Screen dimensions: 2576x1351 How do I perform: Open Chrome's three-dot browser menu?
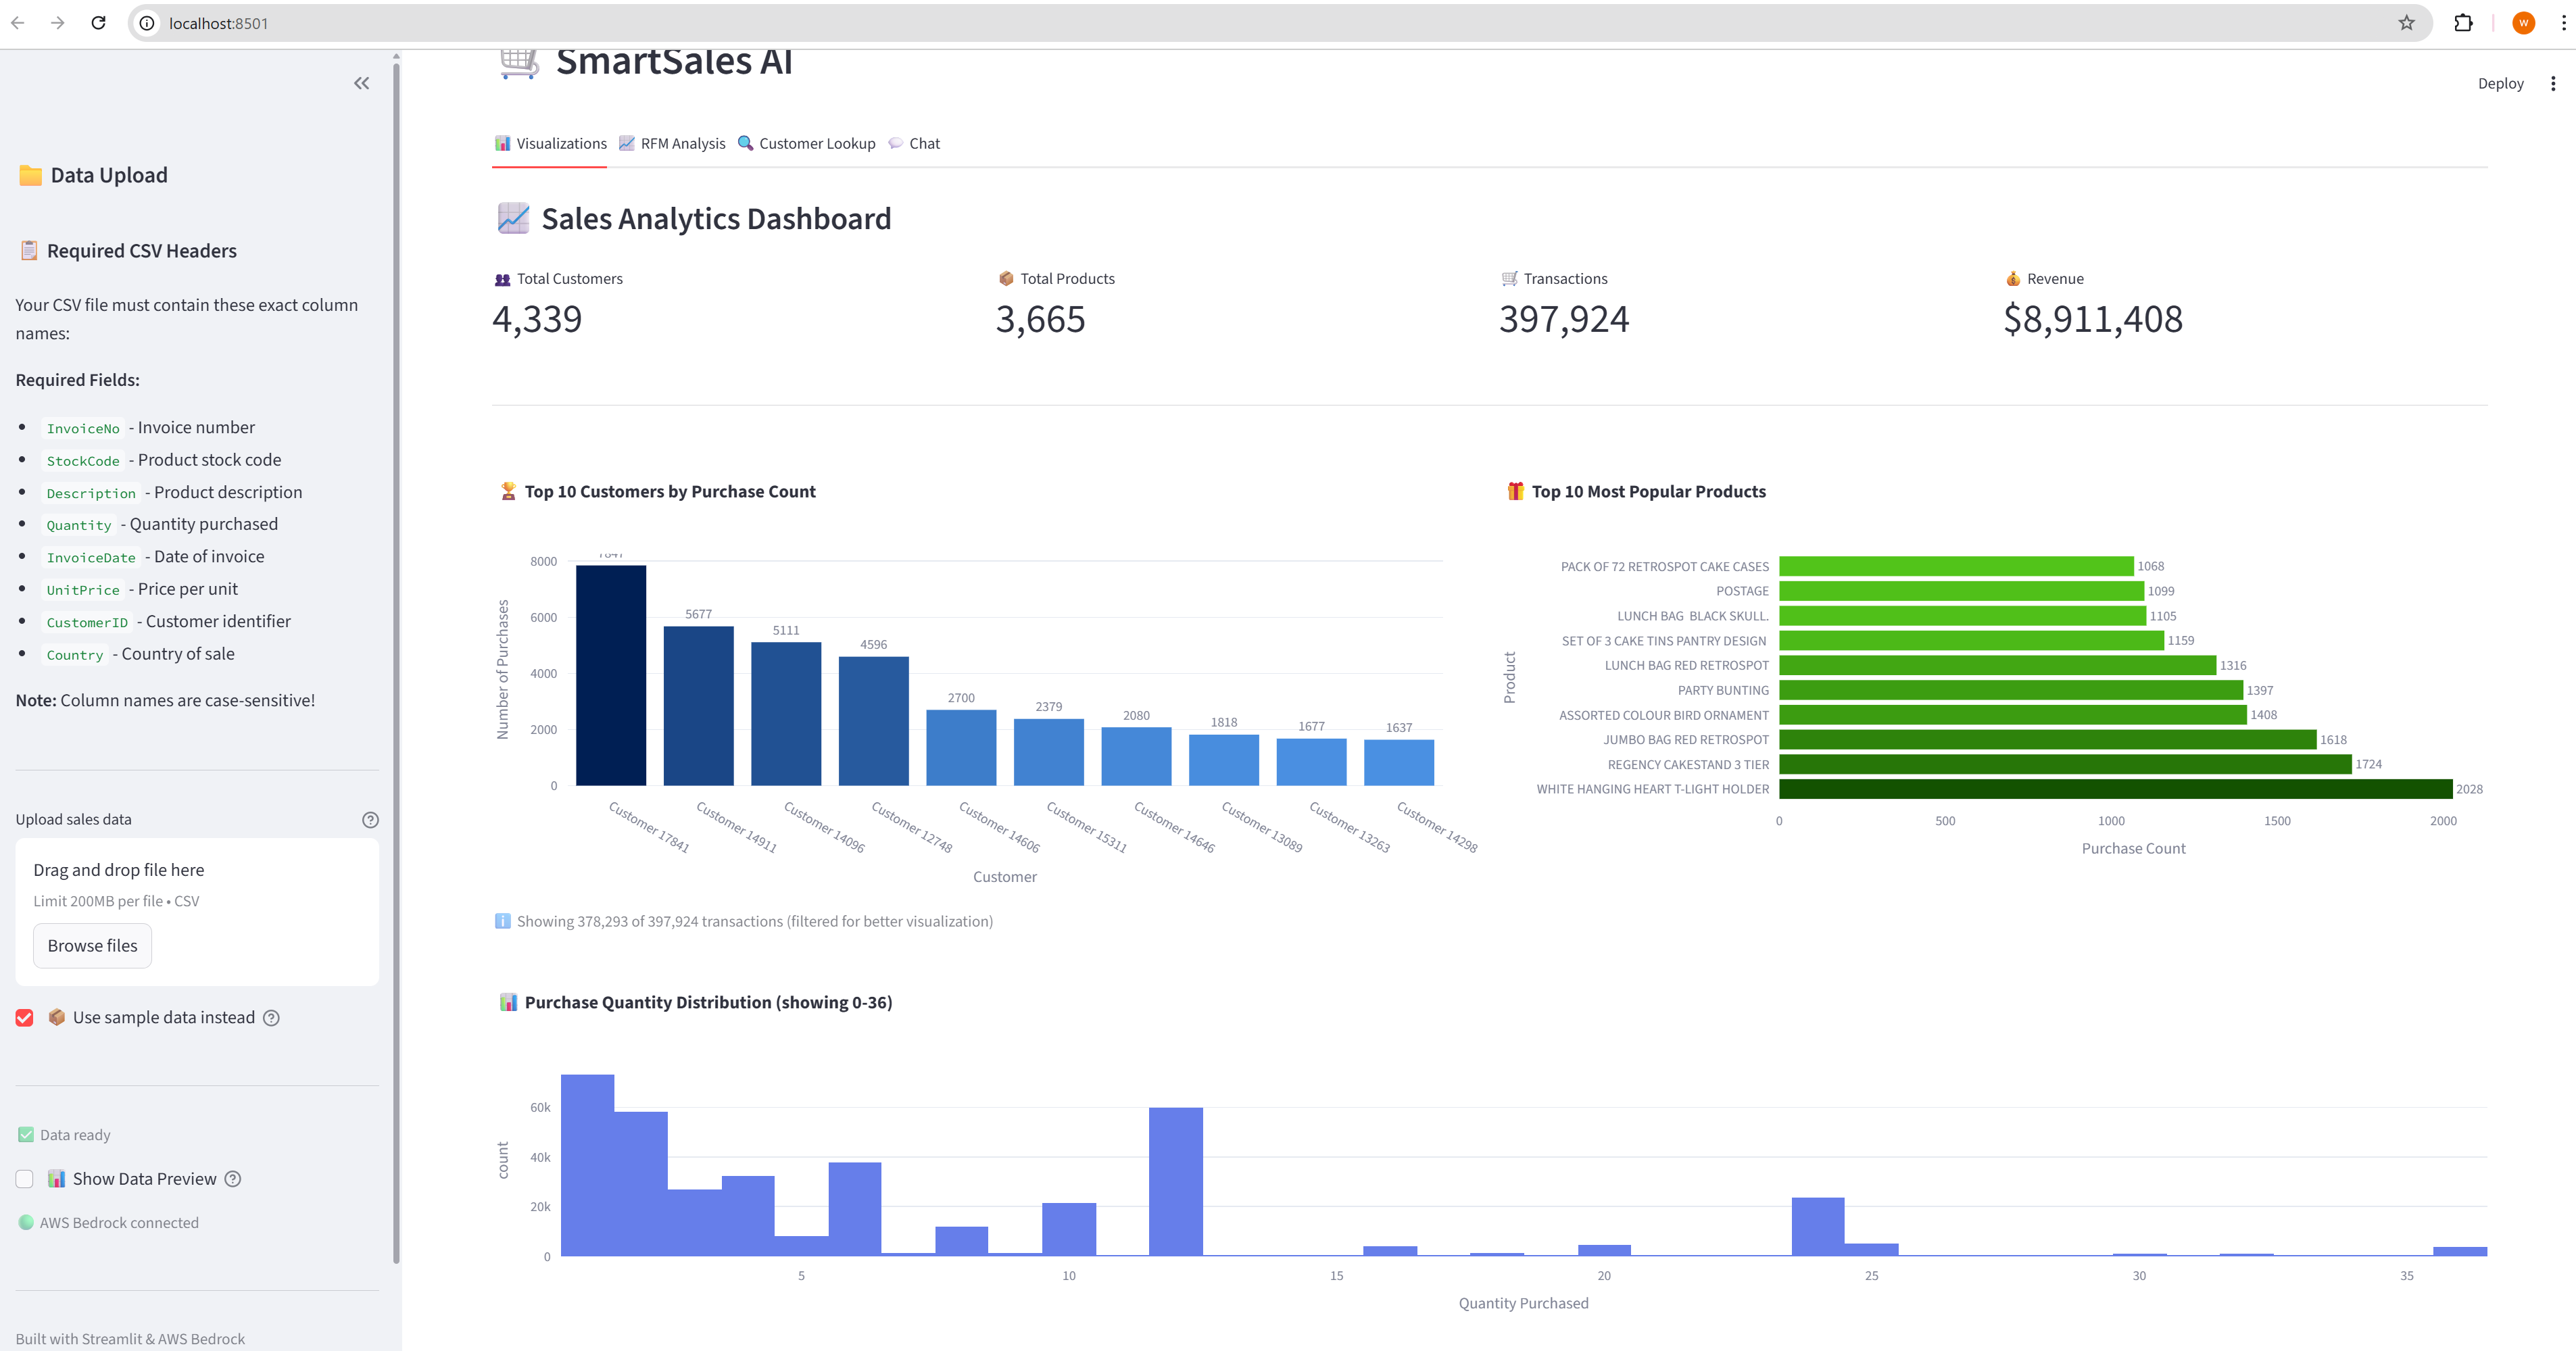pos(2563,23)
